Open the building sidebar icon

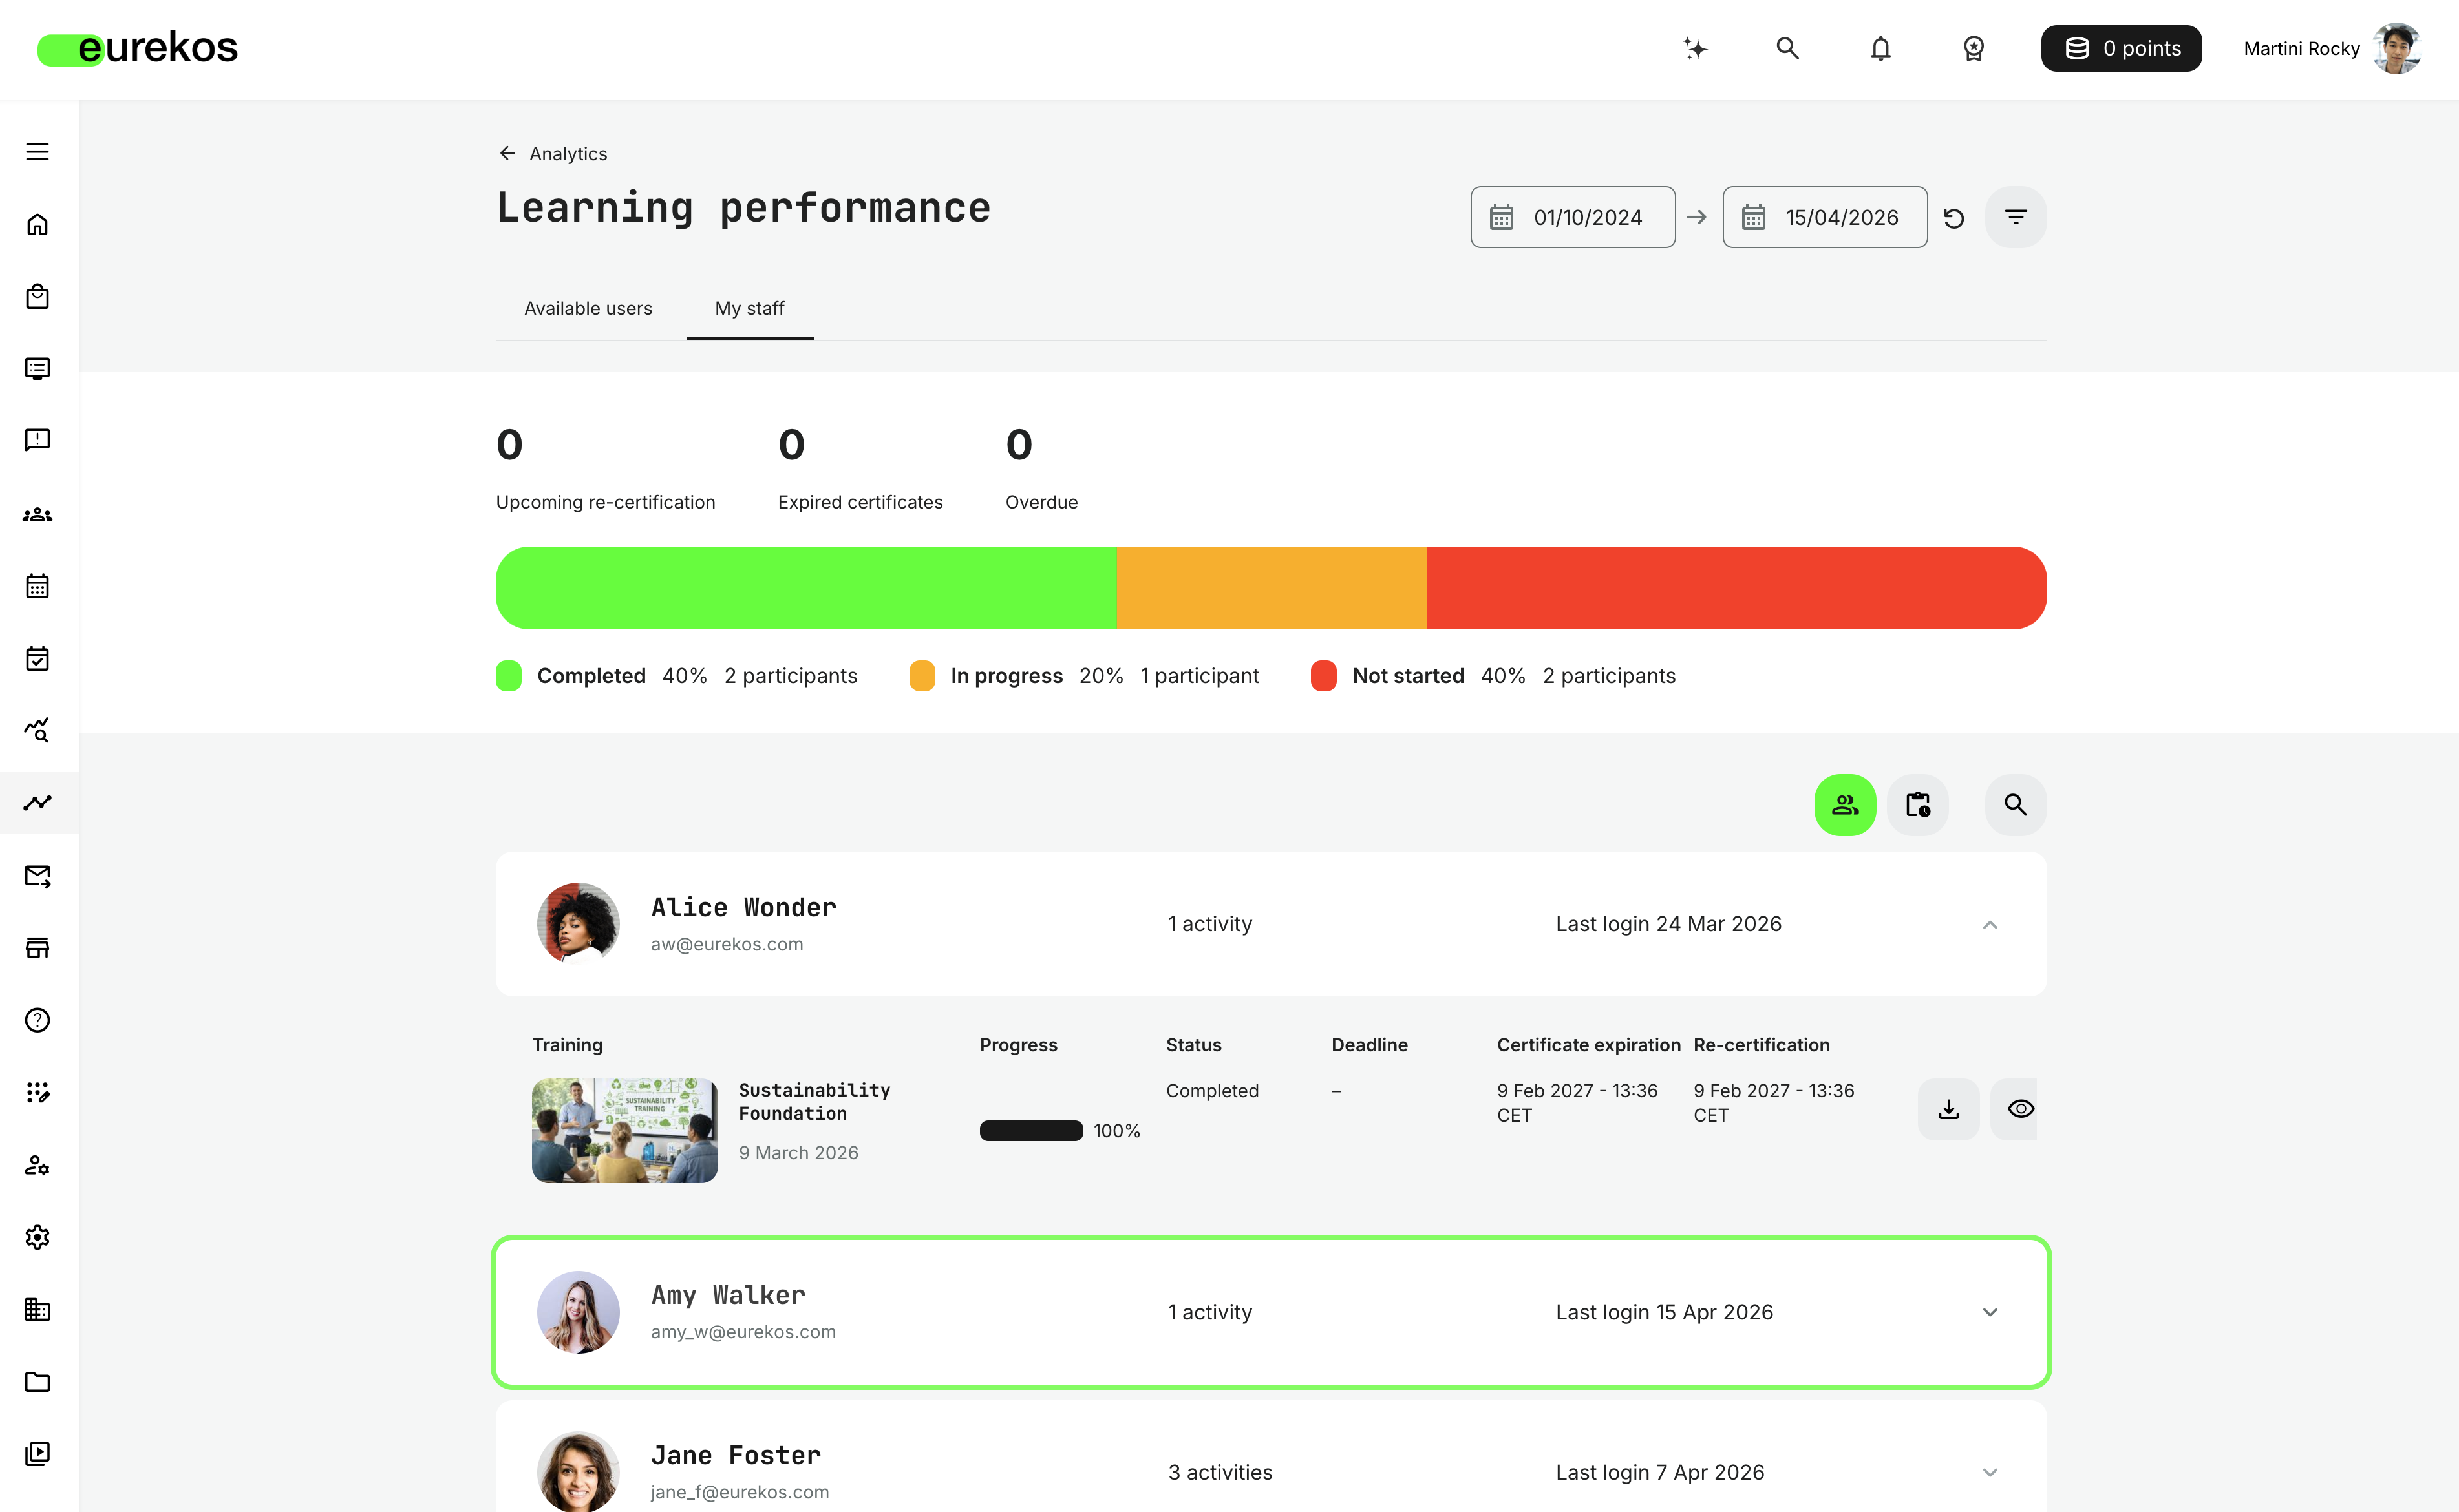pos(37,1309)
